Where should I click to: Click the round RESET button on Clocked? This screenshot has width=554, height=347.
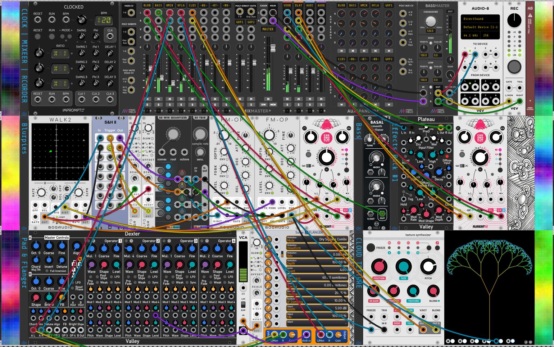tap(38, 36)
